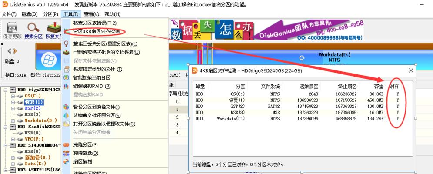
Task: Choose 打开分区镜像以便提取文件 entry
Action: pyautogui.click(x=104, y=124)
